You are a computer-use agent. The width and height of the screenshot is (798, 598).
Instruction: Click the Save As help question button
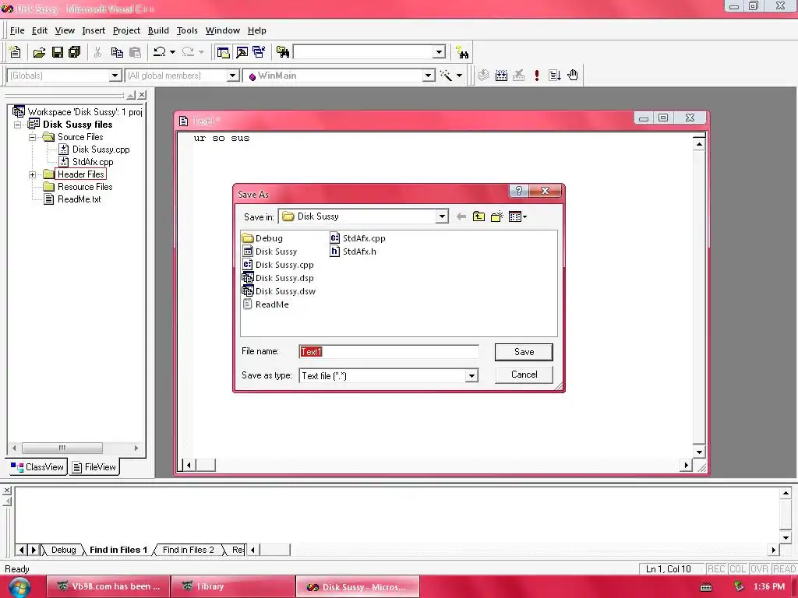pyautogui.click(x=518, y=191)
